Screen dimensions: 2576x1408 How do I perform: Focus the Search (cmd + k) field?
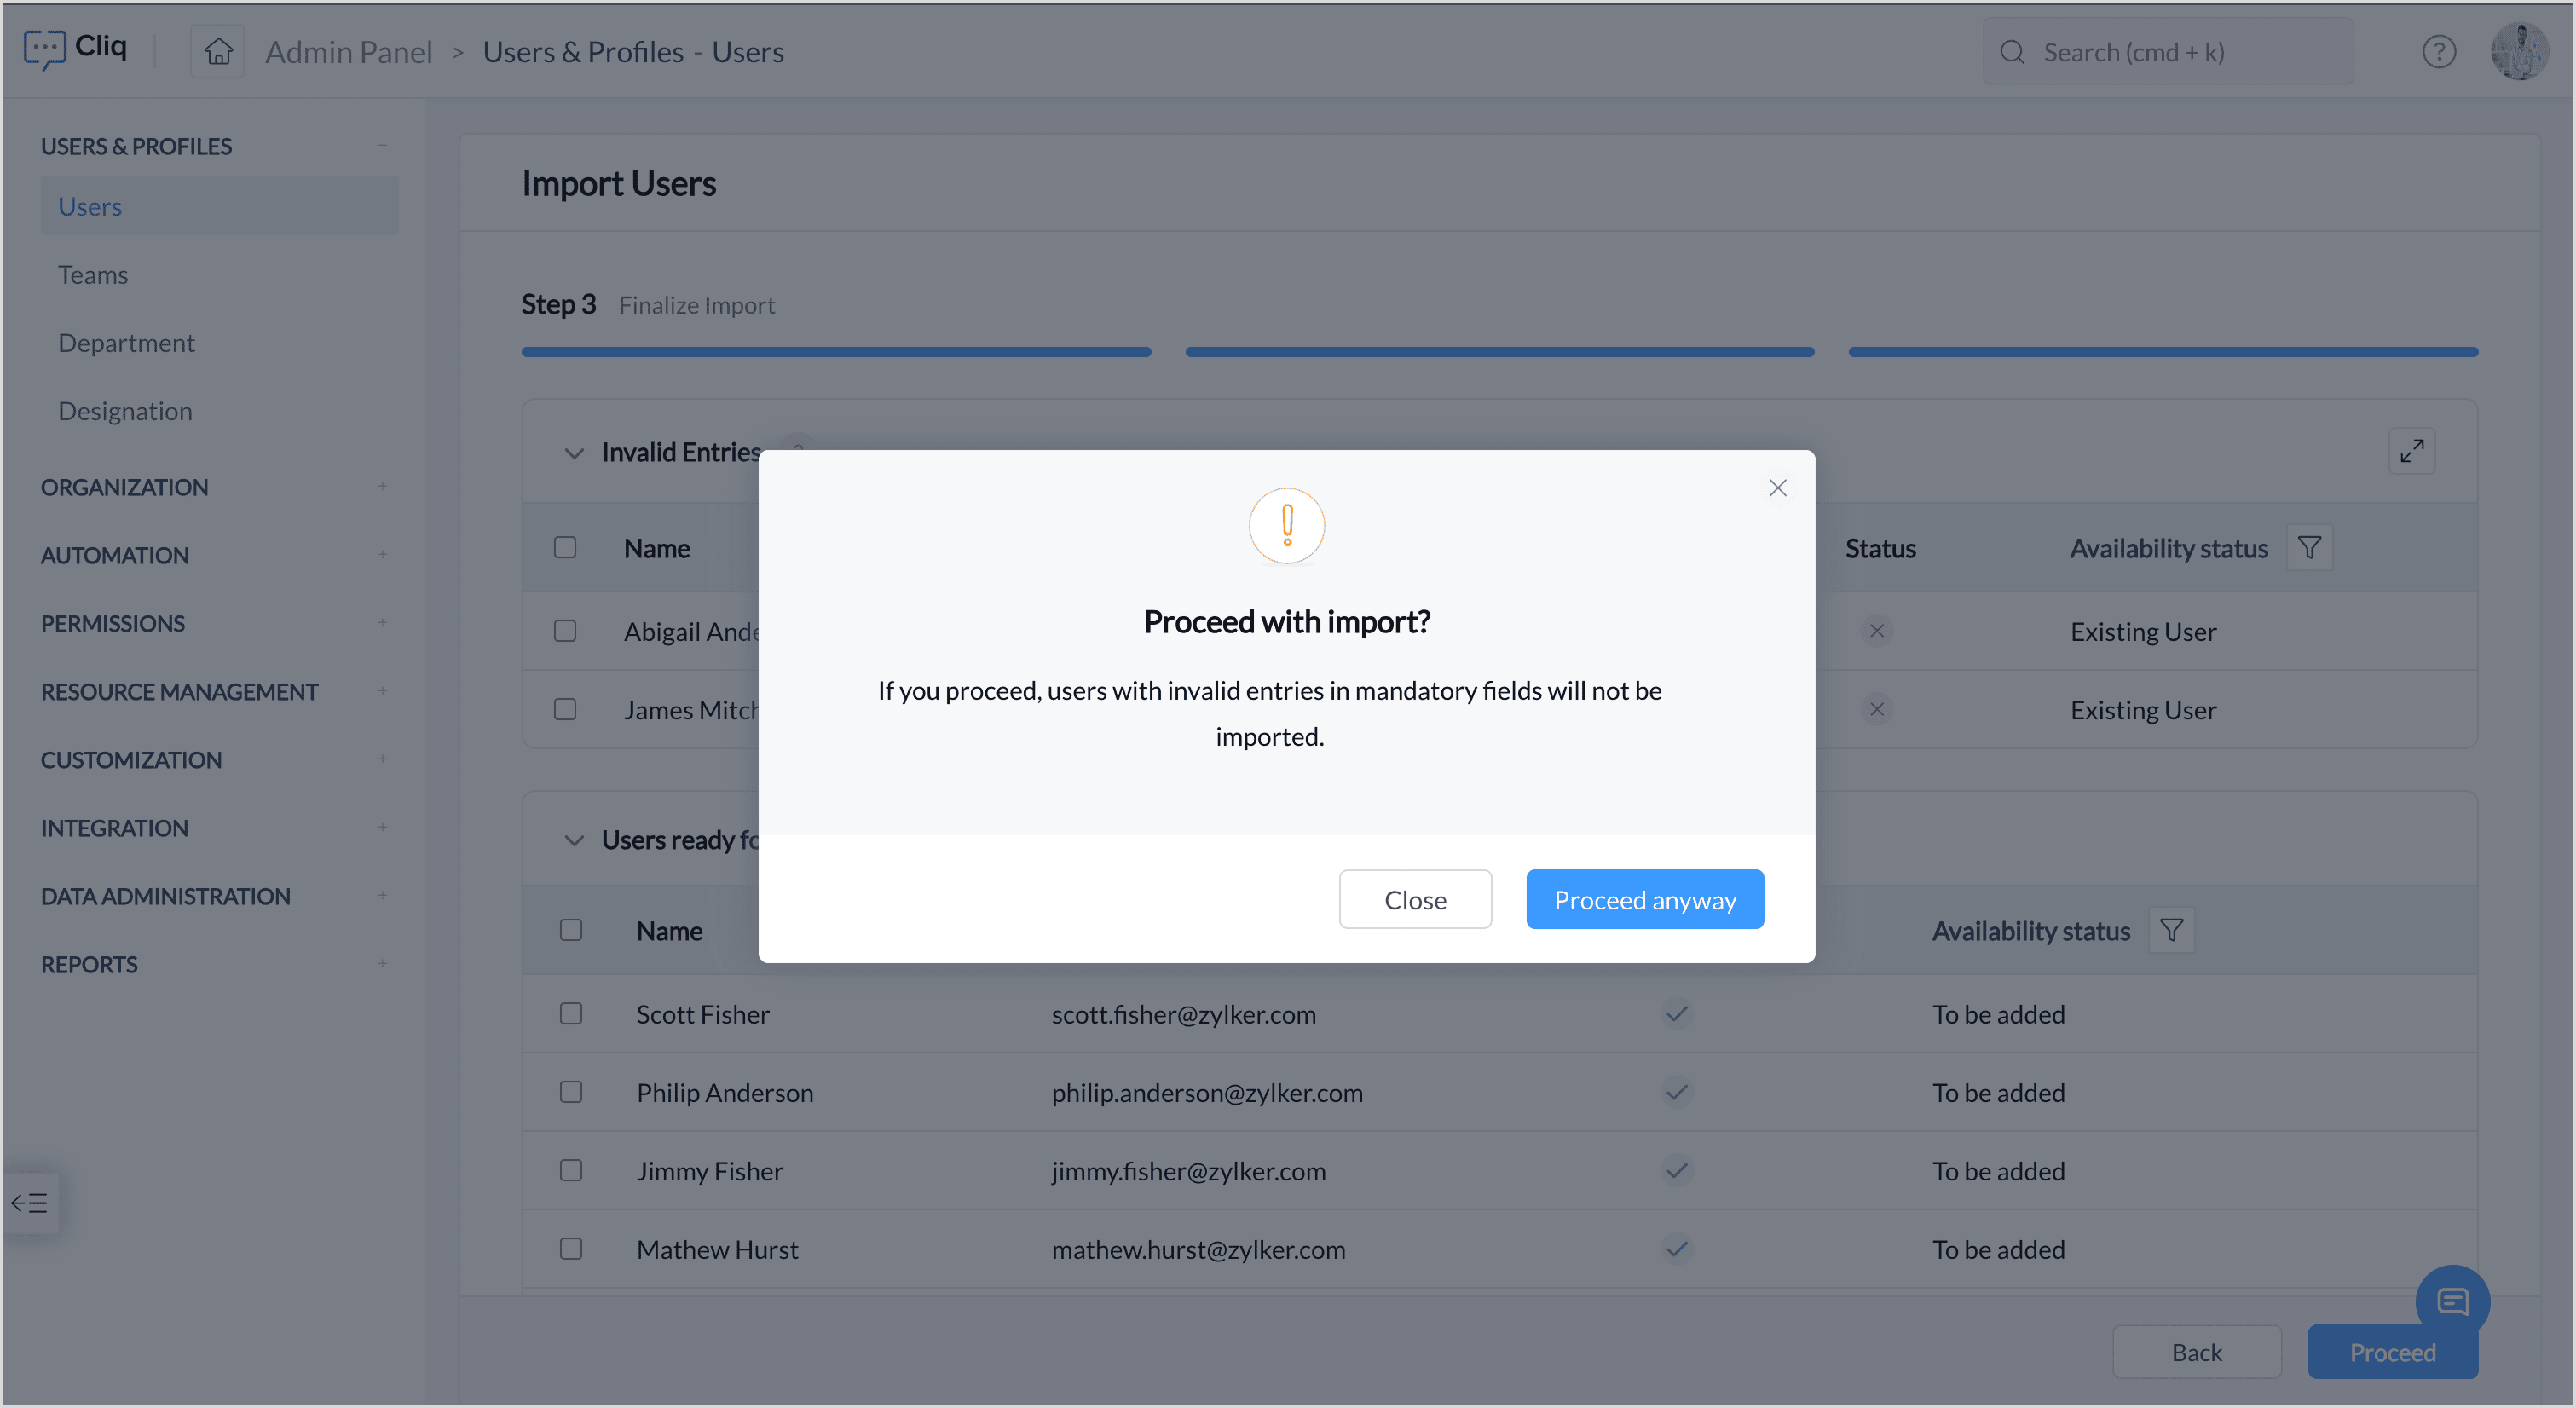2168,52
